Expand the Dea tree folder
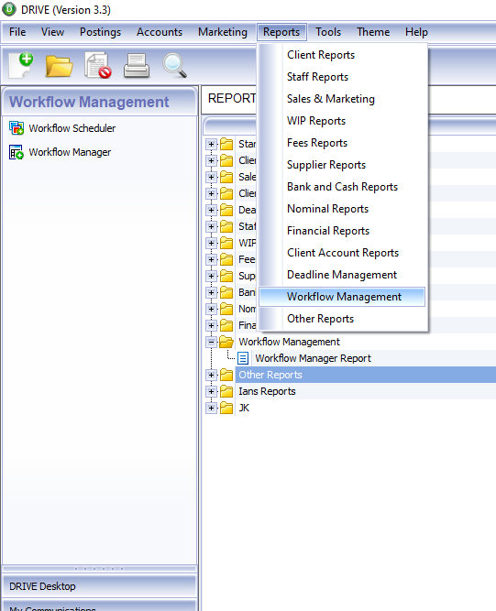The width and height of the screenshot is (496, 611). click(212, 210)
